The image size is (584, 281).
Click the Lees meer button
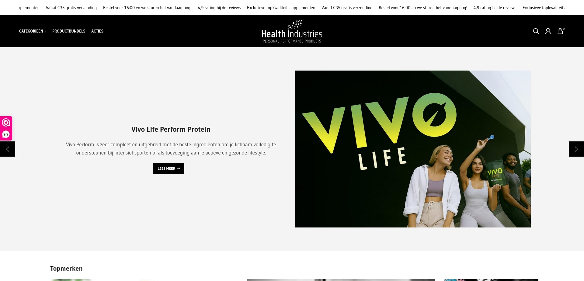pyautogui.click(x=169, y=168)
